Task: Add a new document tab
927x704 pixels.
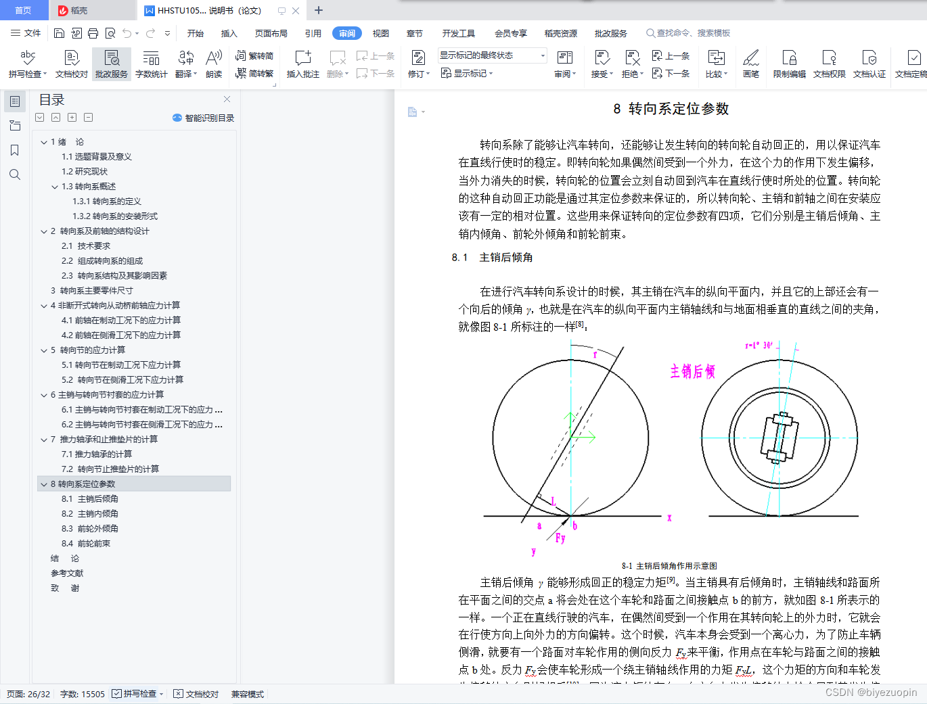Action: click(319, 10)
